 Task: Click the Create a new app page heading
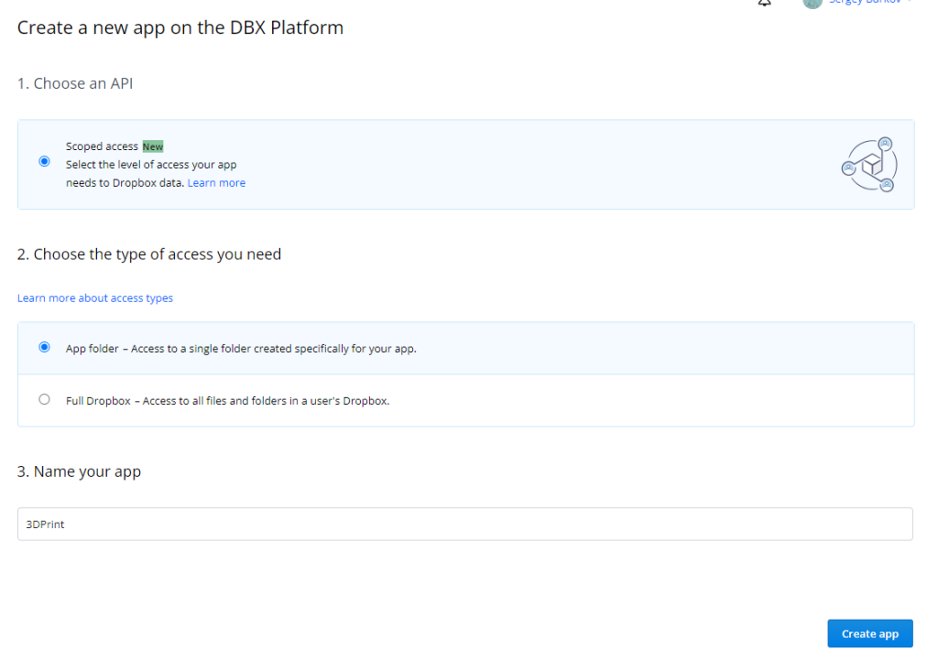click(180, 27)
